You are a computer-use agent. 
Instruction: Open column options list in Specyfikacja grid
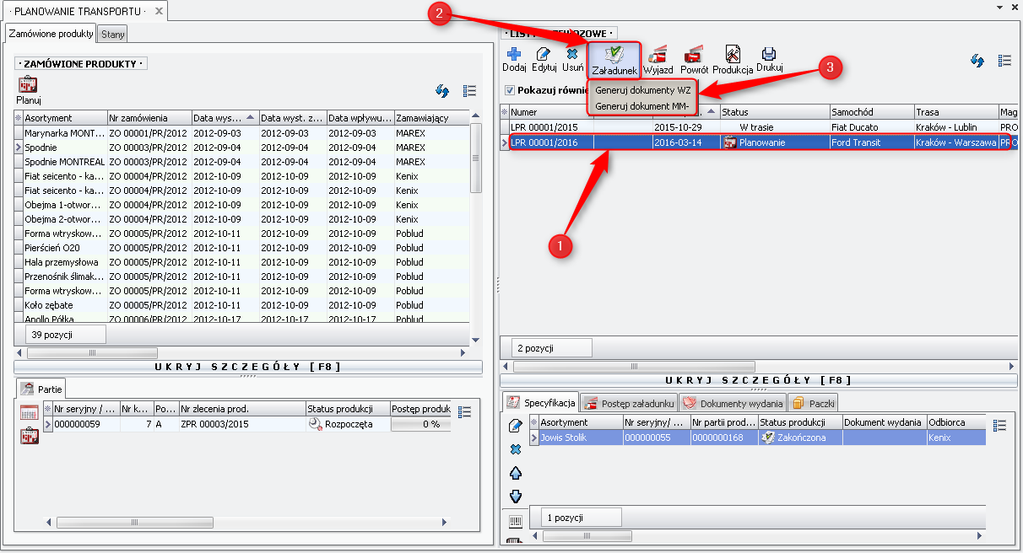[x=1000, y=426]
